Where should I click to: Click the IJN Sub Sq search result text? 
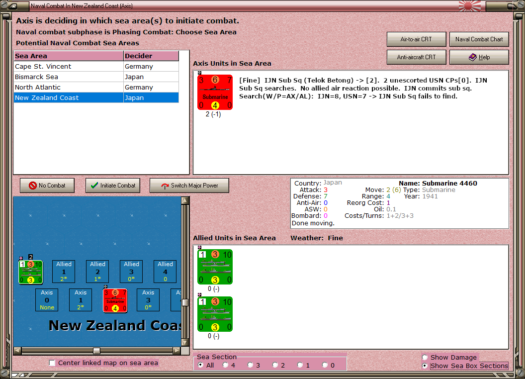click(x=363, y=88)
